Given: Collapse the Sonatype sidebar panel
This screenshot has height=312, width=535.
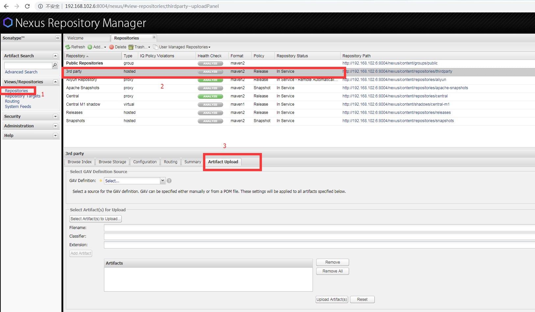Looking at the screenshot, I should point(58,38).
